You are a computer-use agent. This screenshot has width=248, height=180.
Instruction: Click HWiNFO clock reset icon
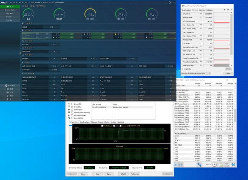pos(214,165)
